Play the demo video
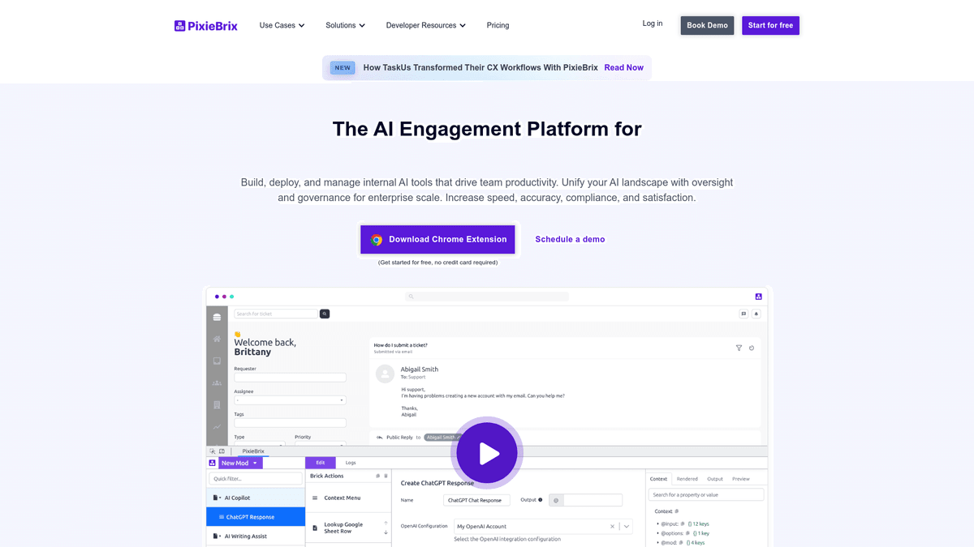 coord(487,453)
